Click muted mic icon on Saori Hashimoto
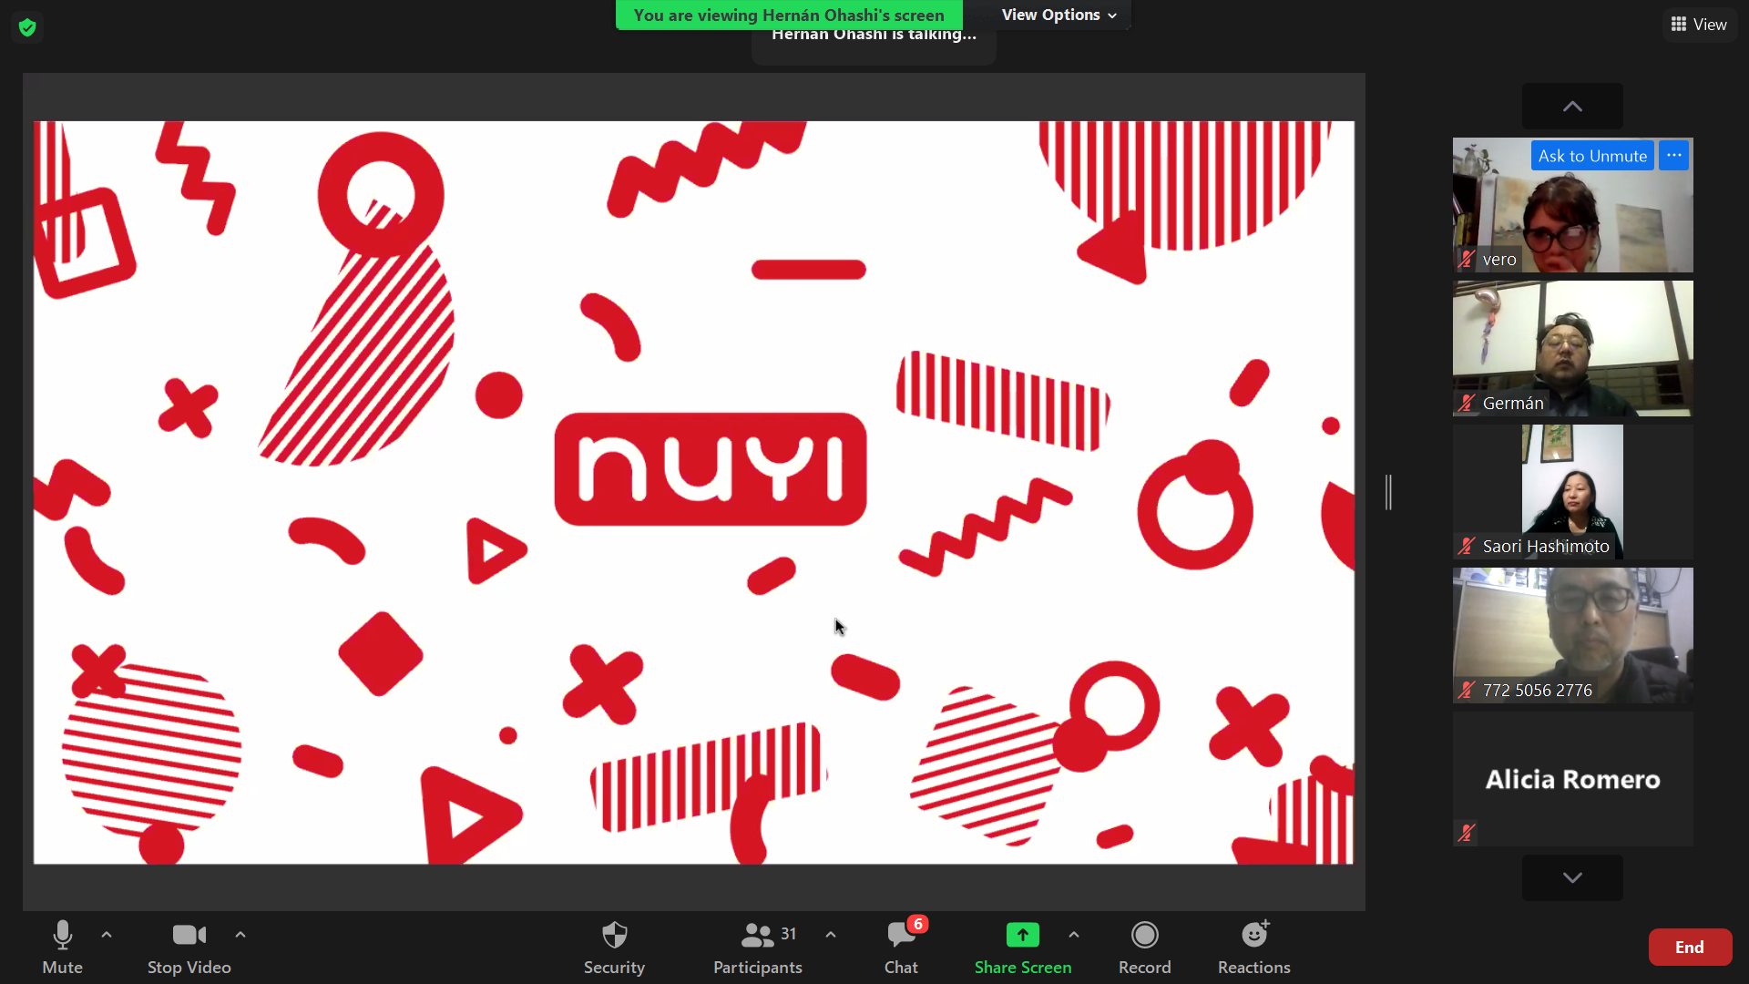Viewport: 1749px width, 984px height. click(x=1467, y=546)
